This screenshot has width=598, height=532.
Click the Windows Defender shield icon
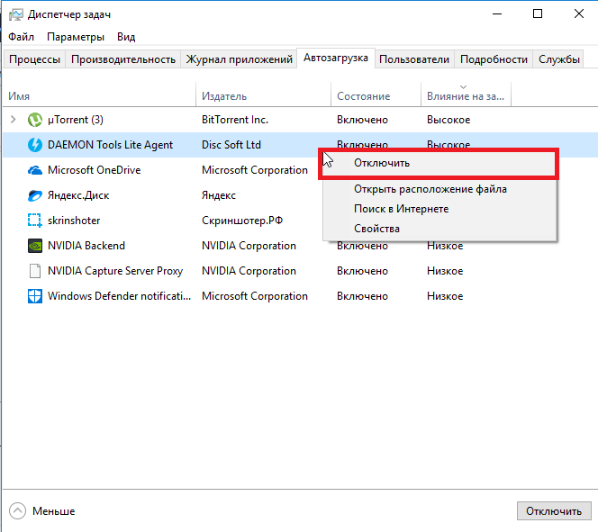coord(35,296)
